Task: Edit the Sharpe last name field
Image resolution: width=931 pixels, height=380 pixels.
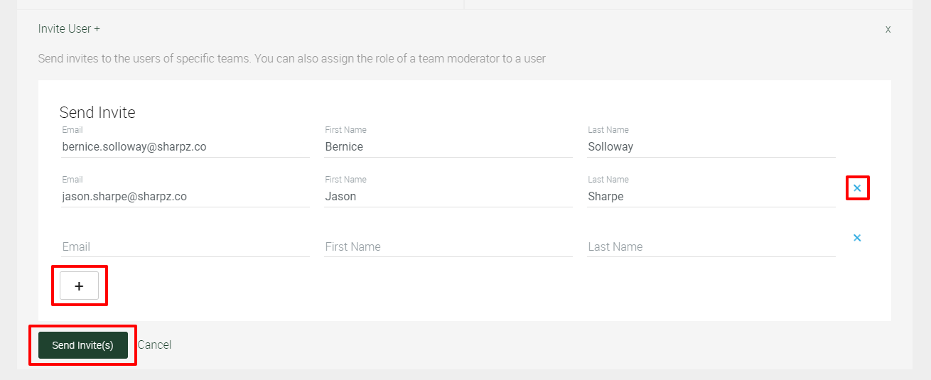Action: pos(711,197)
